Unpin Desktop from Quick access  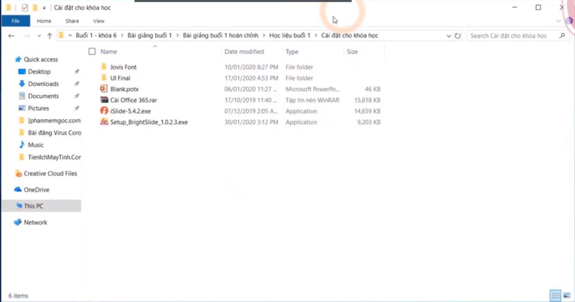click(76, 71)
